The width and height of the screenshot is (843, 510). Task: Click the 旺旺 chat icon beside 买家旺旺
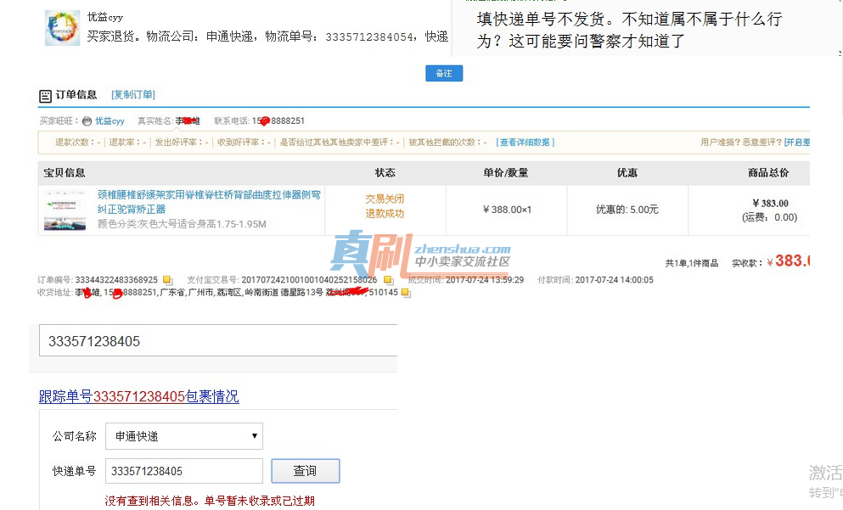(87, 120)
